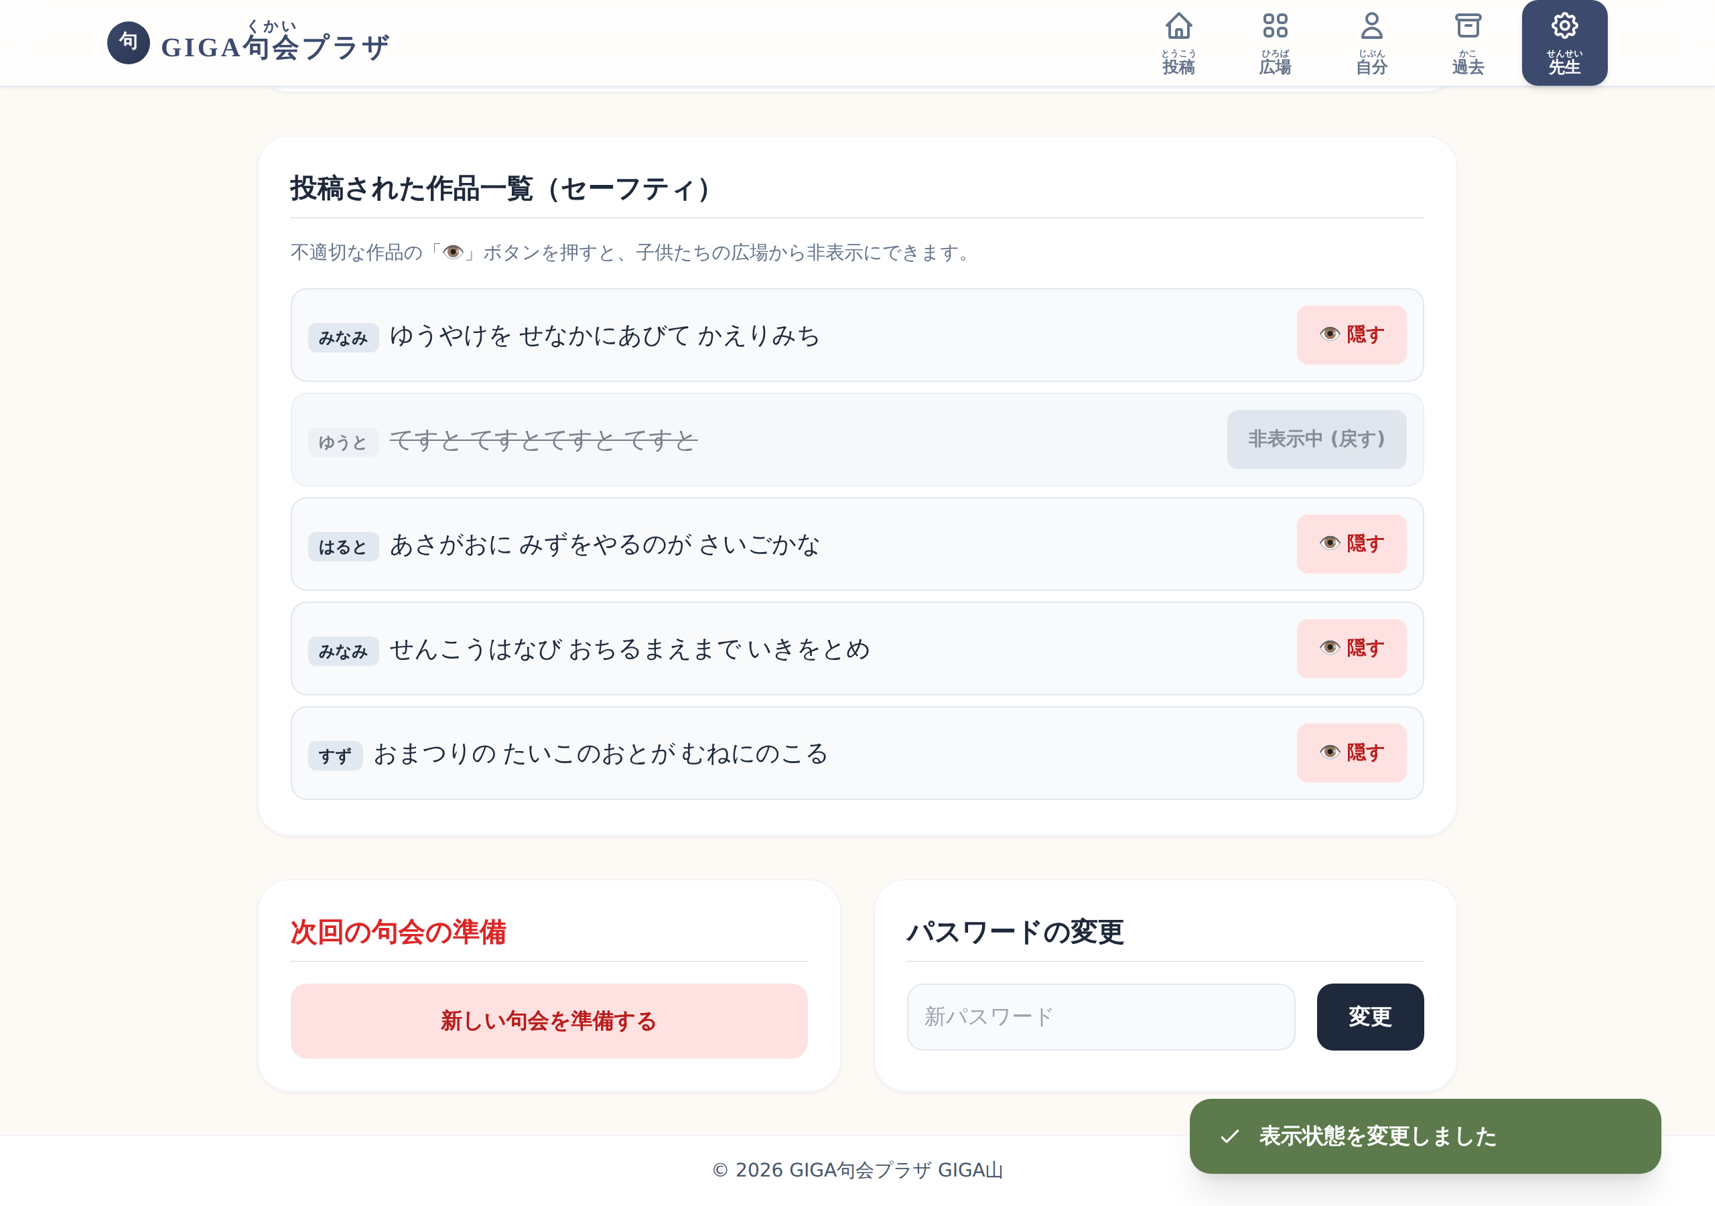Viewport: 1715px width, 1206px height.
Task: Click the checkmark icon in the toast
Action: click(x=1229, y=1136)
